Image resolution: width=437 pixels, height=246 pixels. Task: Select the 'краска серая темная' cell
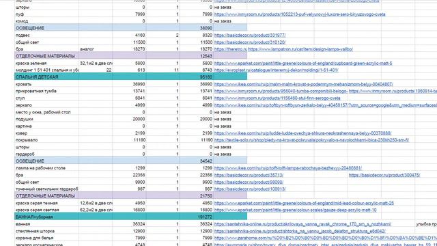click(46, 203)
